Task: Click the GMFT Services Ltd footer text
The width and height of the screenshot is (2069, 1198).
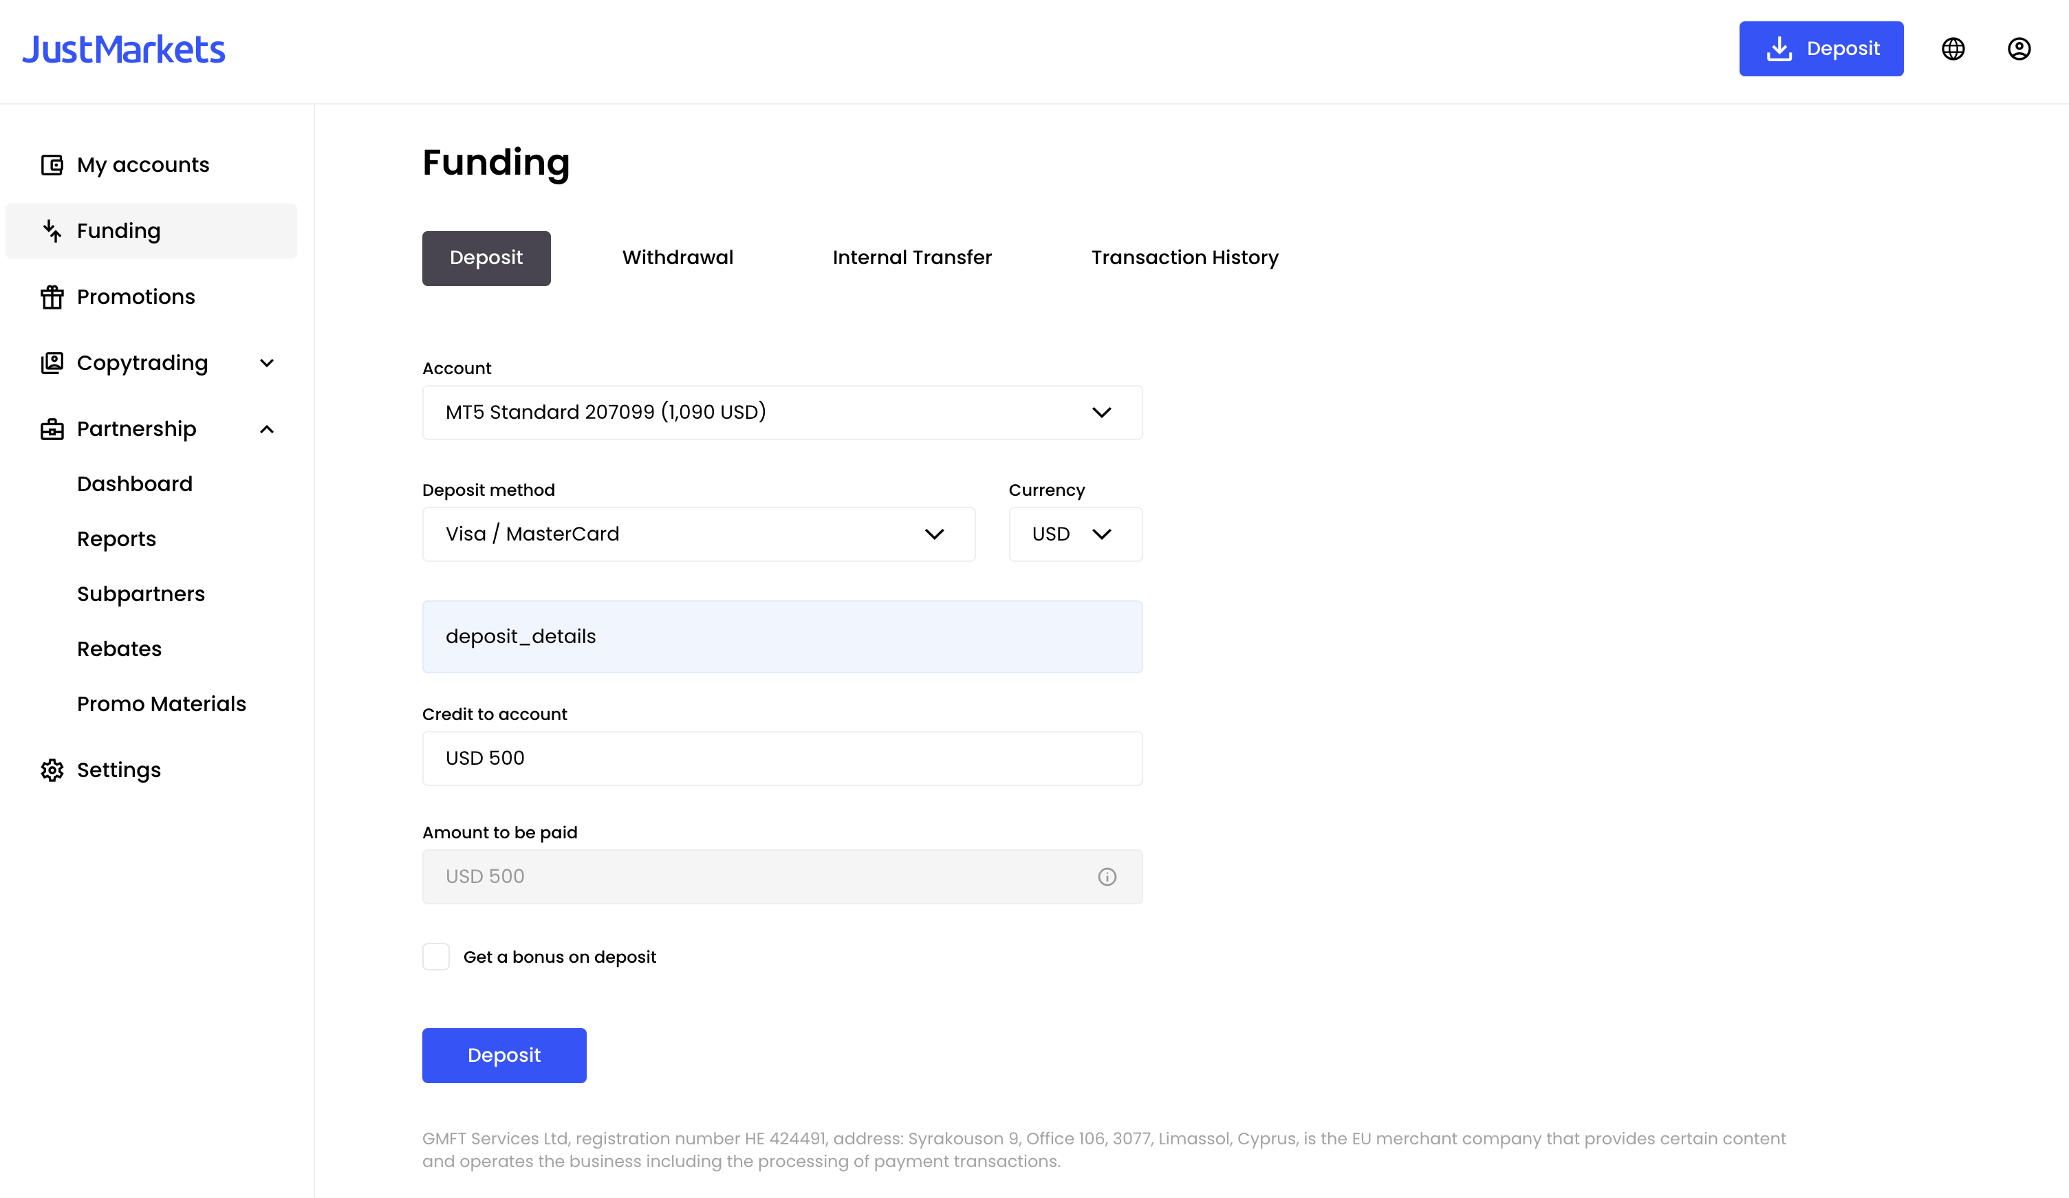Action: 1103,1151
